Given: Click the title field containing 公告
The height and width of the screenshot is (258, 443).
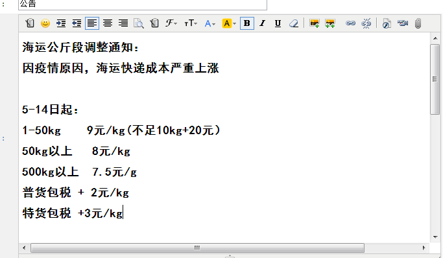Looking at the screenshot, I should [143, 5].
